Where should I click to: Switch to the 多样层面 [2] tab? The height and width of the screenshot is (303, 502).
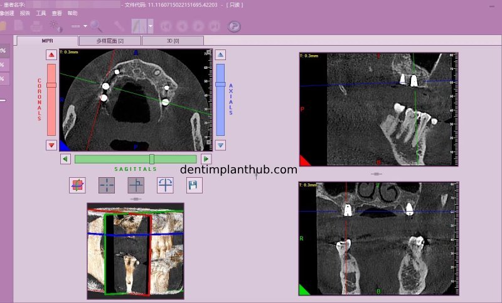coord(110,41)
